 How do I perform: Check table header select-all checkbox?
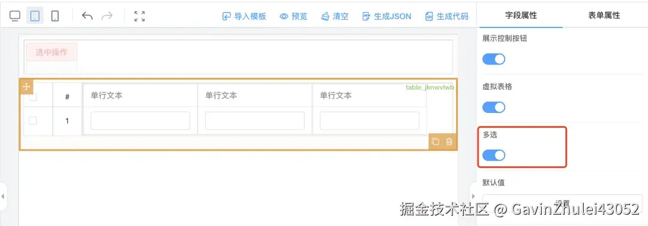[32, 97]
